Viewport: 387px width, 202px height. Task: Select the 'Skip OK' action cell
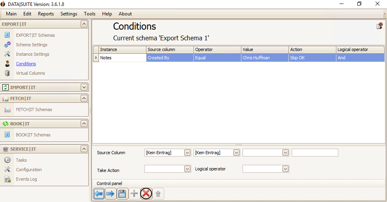tap(312, 58)
